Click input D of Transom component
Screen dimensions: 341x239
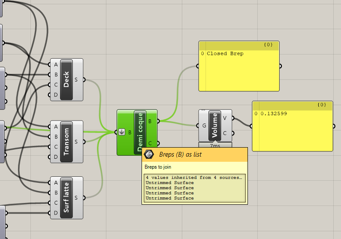coord(56,157)
